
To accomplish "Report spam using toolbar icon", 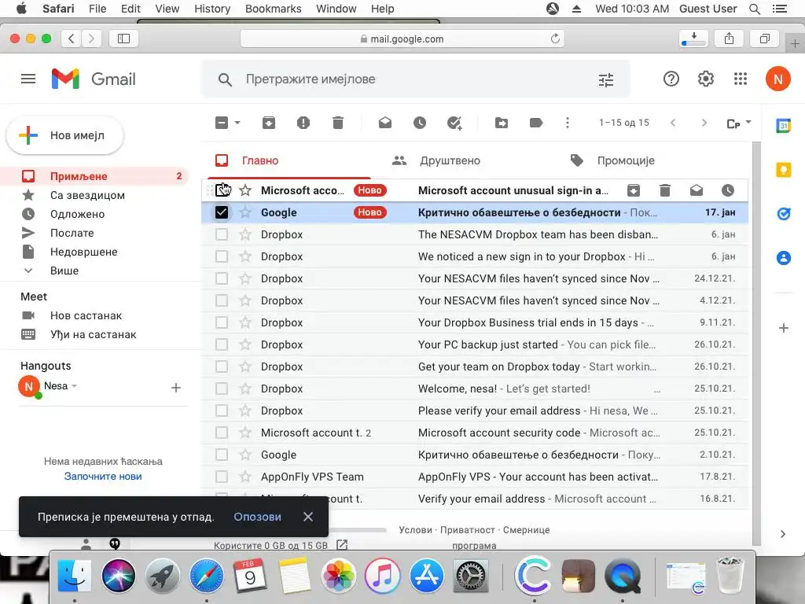I will click(303, 123).
